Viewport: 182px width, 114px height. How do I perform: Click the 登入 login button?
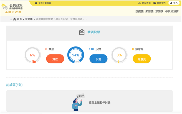174,3
